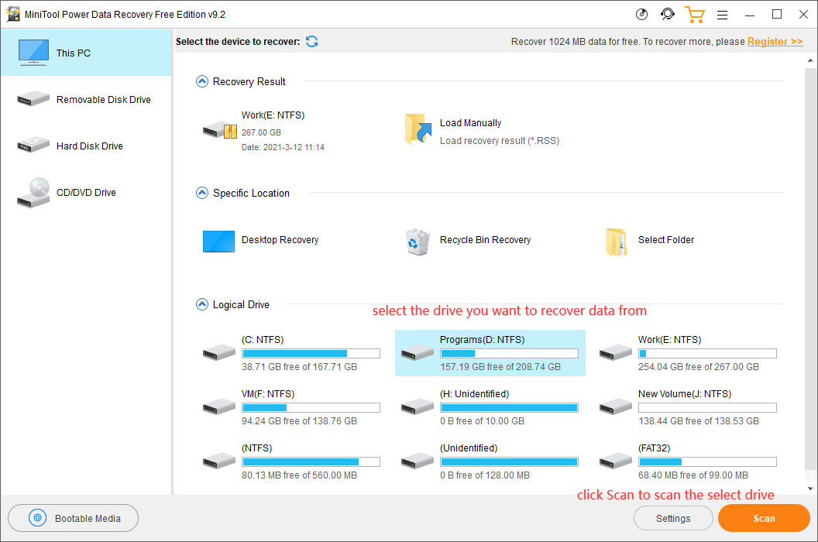This screenshot has height=542, width=818.
Task: Collapse the Specific Location section
Action: pyautogui.click(x=201, y=193)
